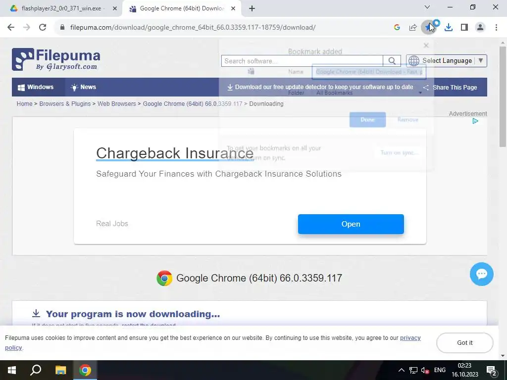Open the browser side panel icon

click(x=464, y=27)
